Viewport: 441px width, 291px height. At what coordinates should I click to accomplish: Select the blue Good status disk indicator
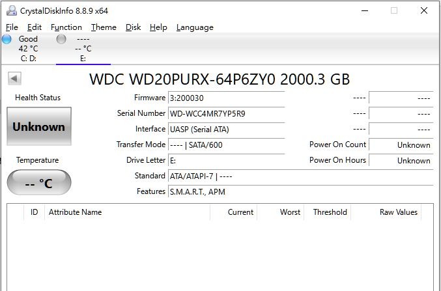click(7, 39)
